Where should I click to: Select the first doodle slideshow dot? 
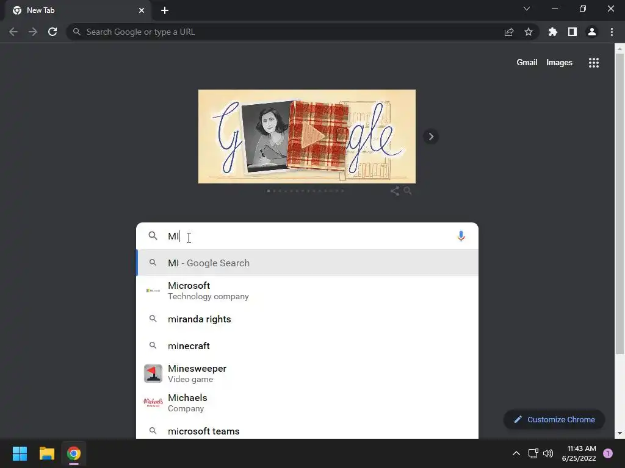tap(269, 191)
